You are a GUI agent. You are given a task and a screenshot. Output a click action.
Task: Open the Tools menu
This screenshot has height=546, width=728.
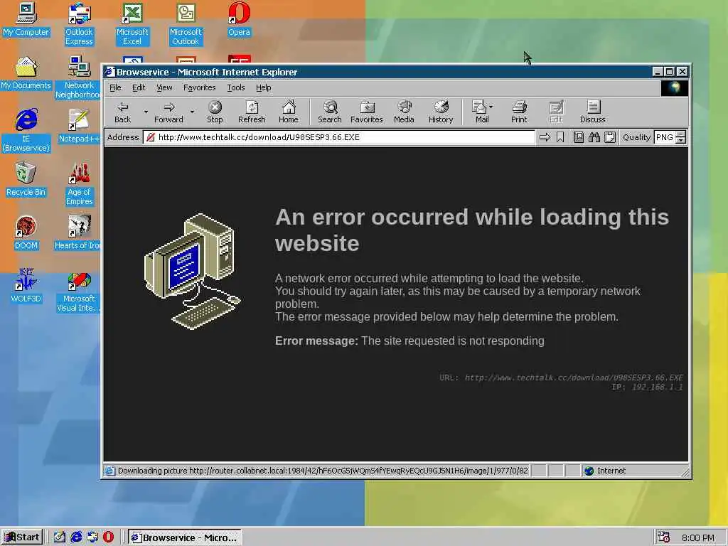click(236, 87)
